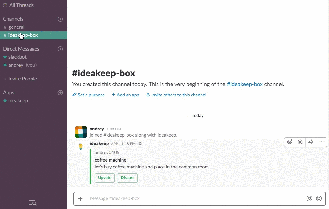
Task: Click andrey's profile avatar
Action: tap(81, 132)
